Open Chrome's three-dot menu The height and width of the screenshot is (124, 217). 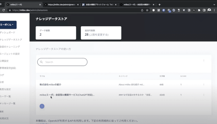[x=214, y=10]
